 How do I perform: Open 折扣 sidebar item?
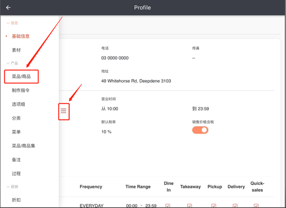pos(16,200)
